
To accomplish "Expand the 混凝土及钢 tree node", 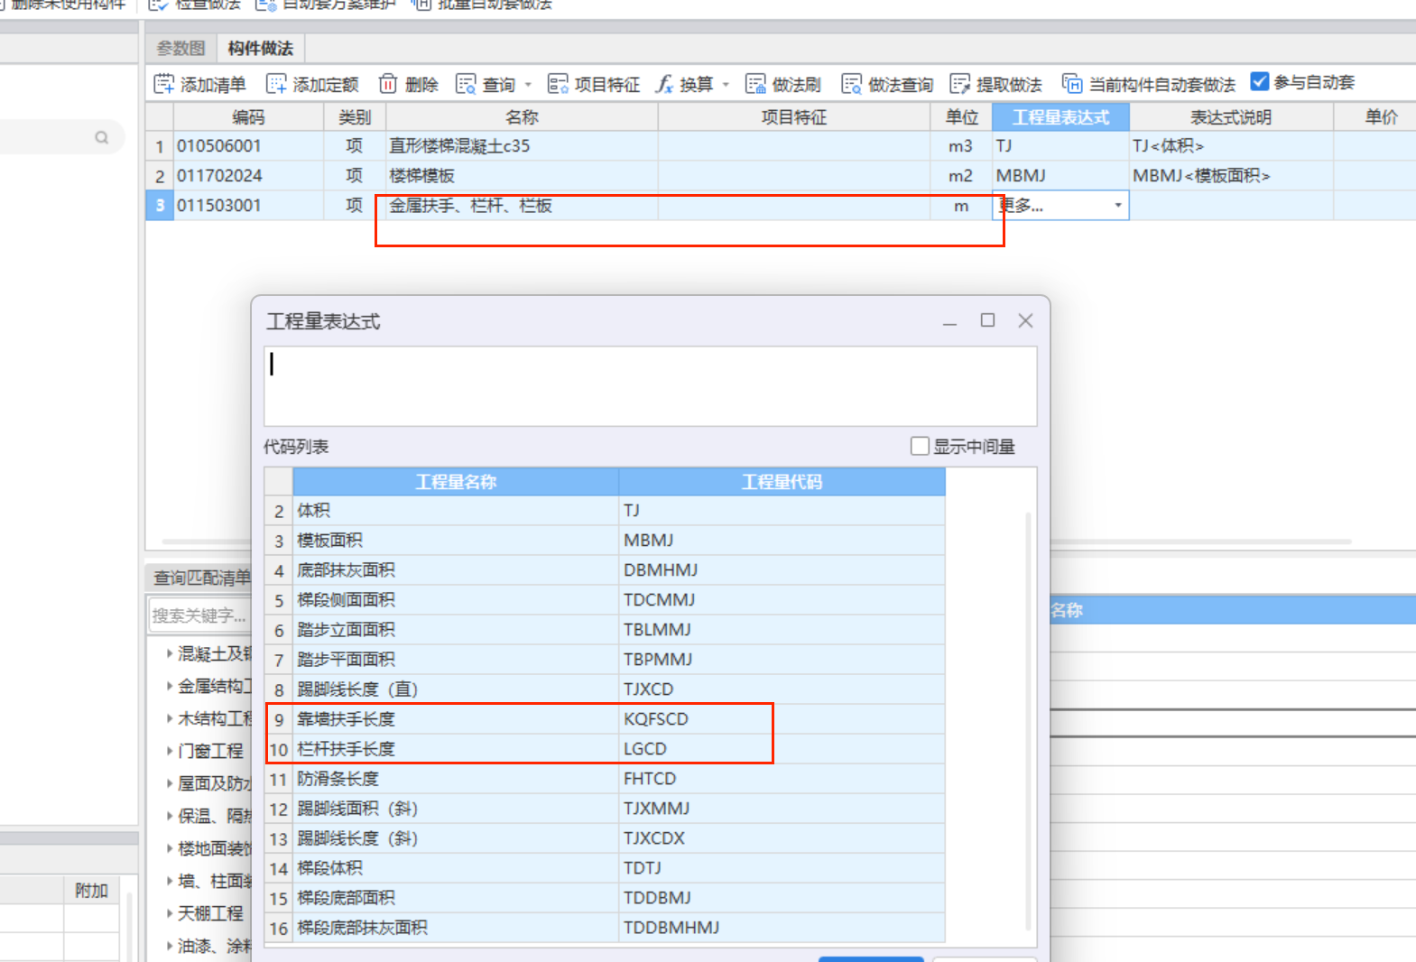I will pyautogui.click(x=170, y=652).
